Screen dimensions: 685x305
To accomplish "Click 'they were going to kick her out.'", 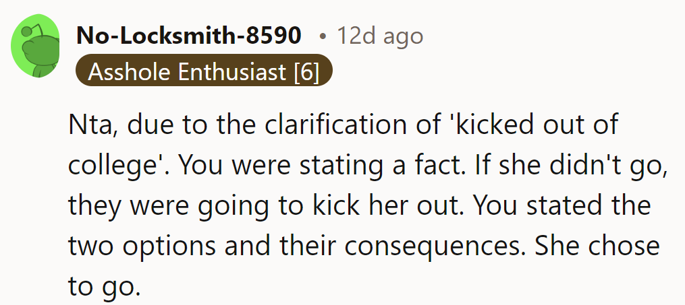I will pos(269,205).
